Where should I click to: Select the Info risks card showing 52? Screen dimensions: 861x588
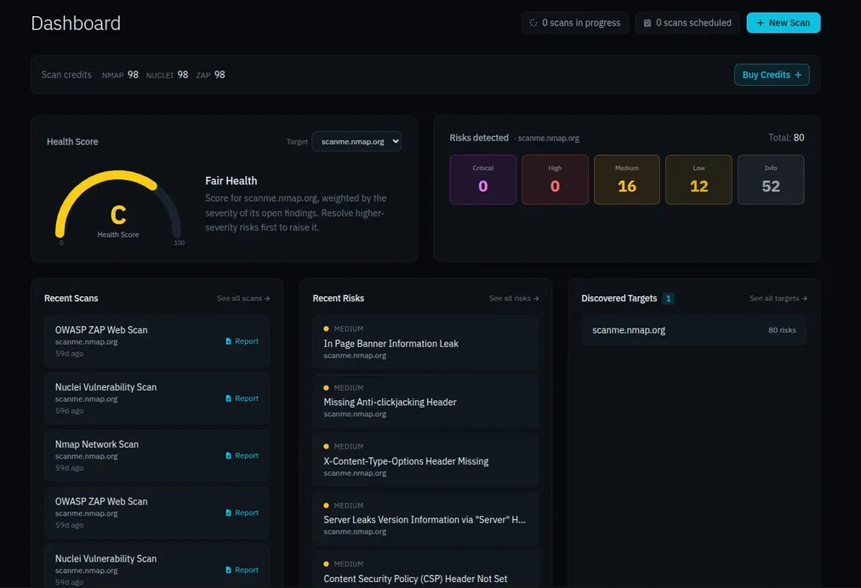pos(771,180)
